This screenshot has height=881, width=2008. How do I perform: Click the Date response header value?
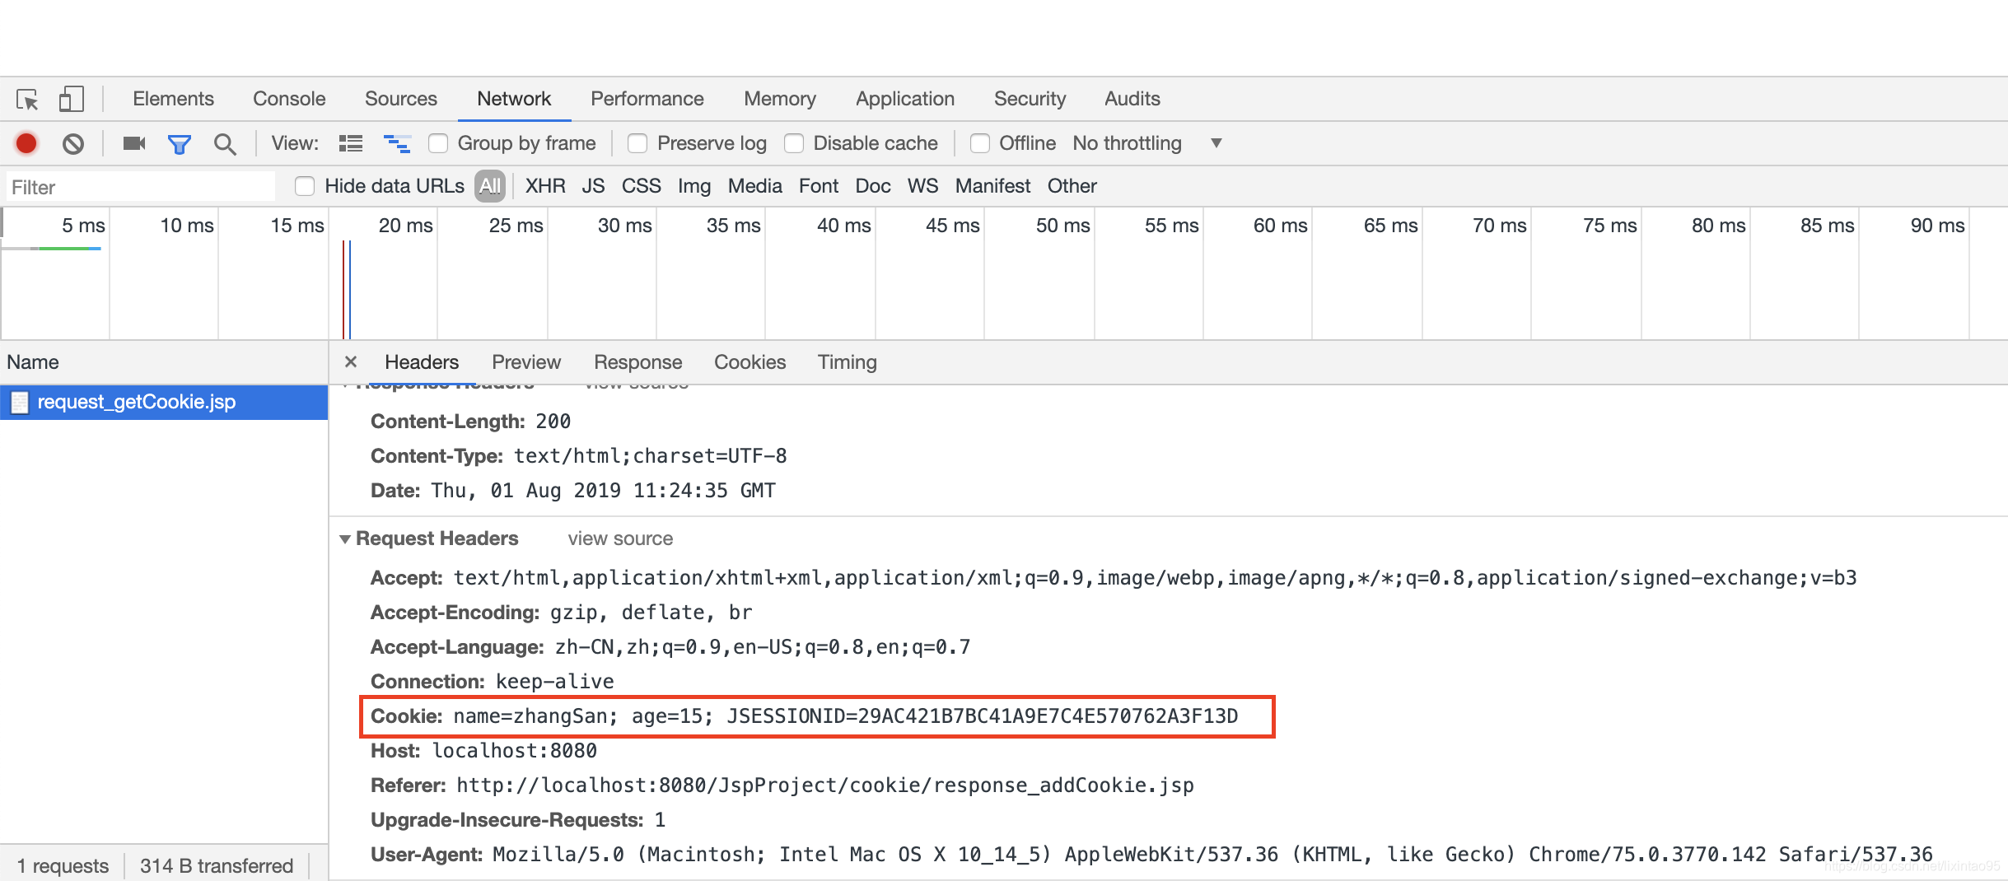(603, 491)
